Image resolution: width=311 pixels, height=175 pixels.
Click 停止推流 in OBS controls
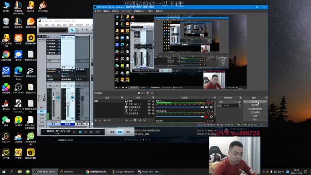tap(255, 101)
